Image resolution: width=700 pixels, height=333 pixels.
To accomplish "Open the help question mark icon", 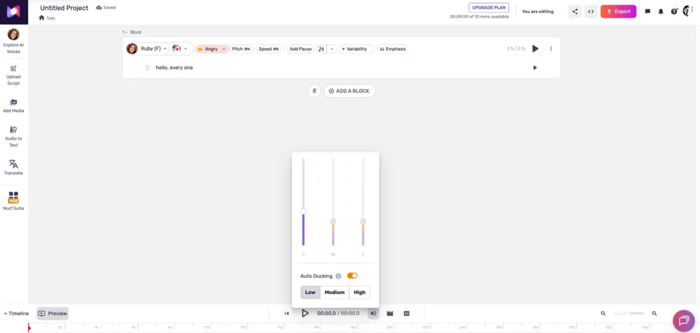I will [674, 12].
